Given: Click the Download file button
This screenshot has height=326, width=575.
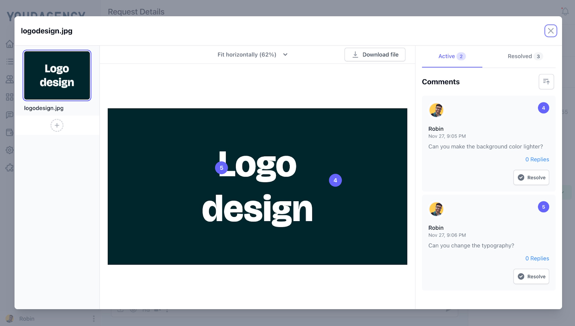Looking at the screenshot, I should [375, 54].
